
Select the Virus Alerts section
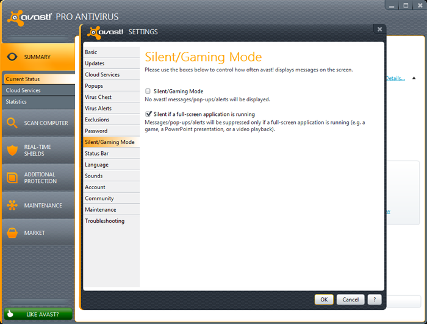click(x=112, y=108)
